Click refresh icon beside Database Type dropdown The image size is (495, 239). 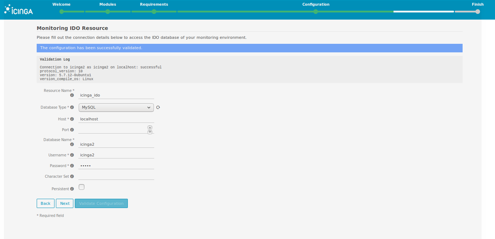pos(158,108)
